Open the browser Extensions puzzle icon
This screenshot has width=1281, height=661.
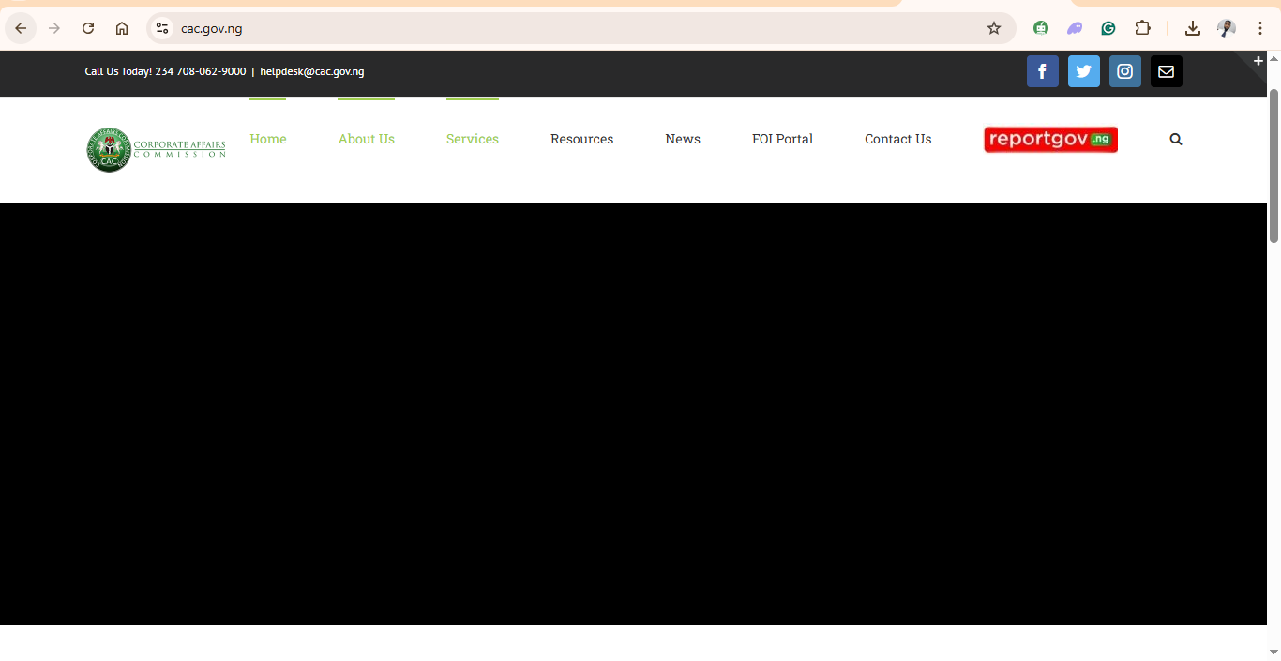[1142, 28]
